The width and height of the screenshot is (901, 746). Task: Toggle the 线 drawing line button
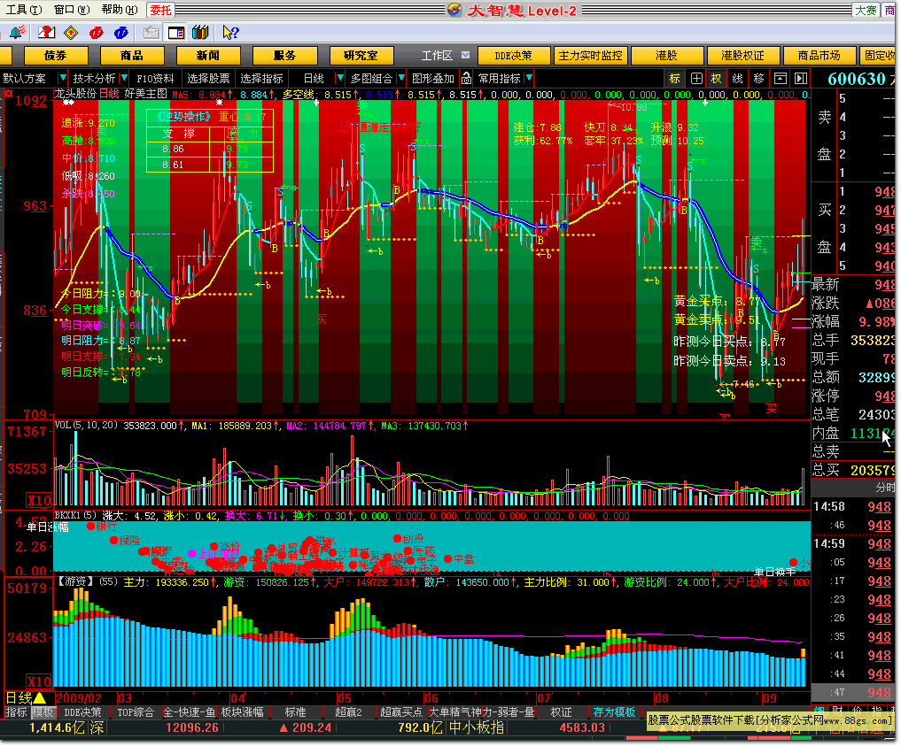click(x=738, y=78)
